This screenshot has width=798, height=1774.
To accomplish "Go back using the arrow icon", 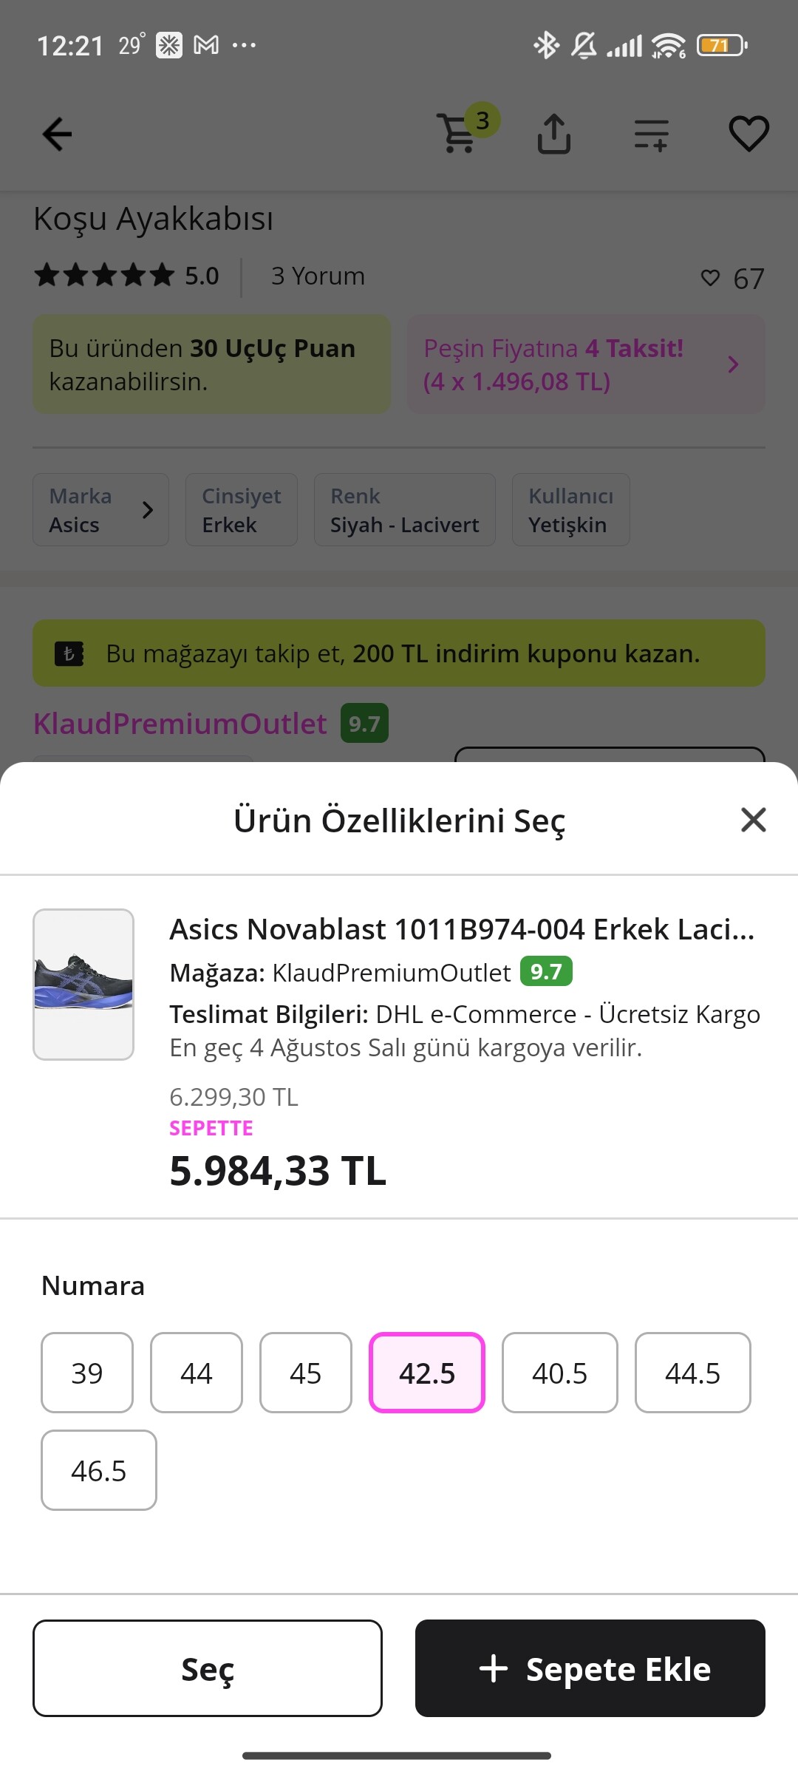I will coord(57,135).
